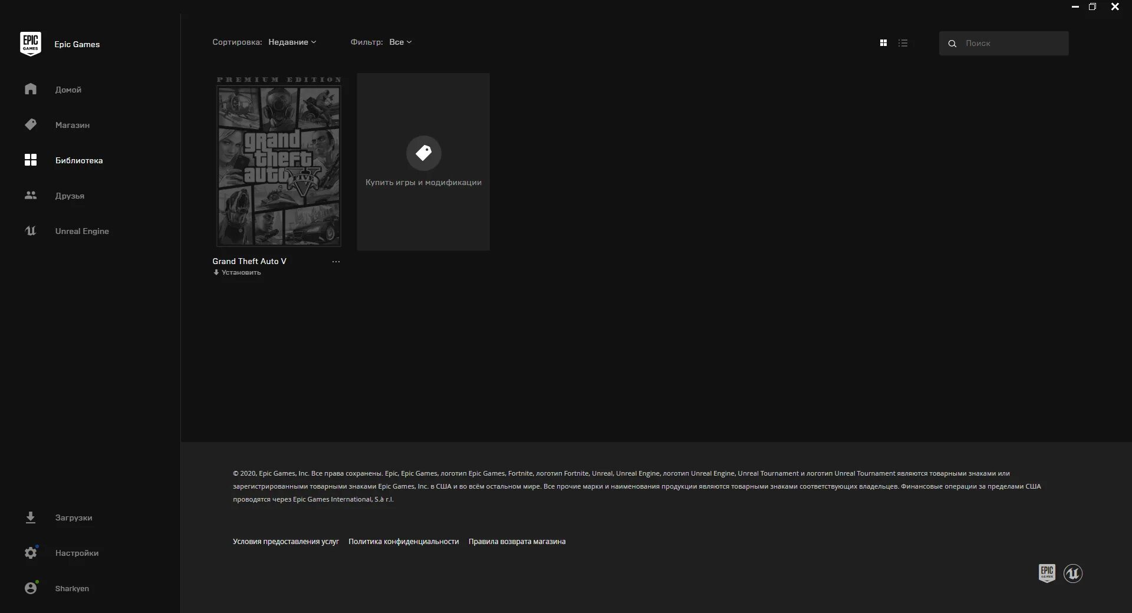
Task: Open Grand Theft Auto V three-dot options
Action: [336, 262]
